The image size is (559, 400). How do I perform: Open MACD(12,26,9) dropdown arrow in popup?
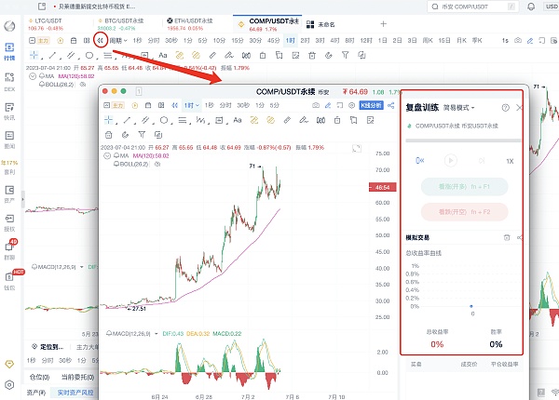tap(157, 333)
